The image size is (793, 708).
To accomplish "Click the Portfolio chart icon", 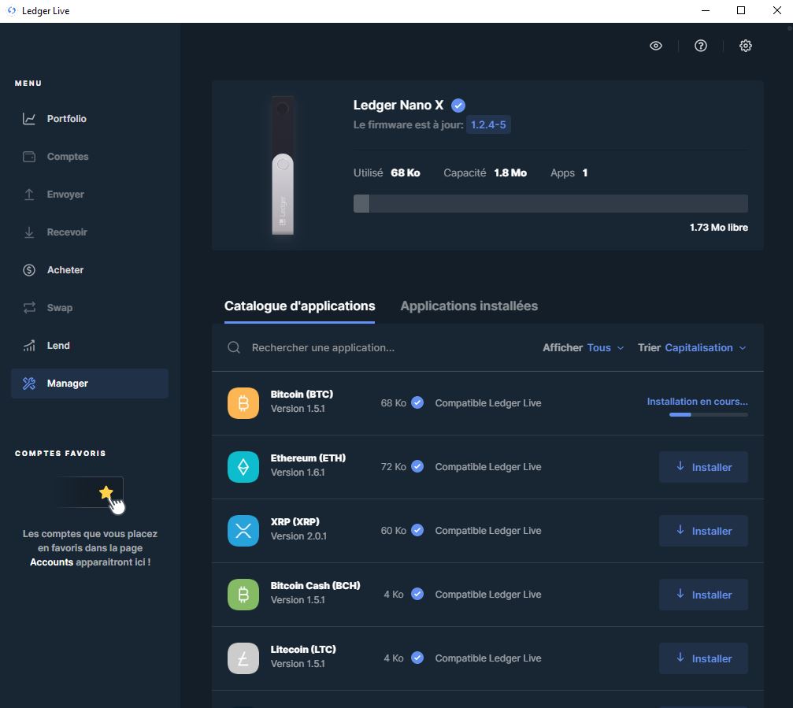I will pyautogui.click(x=29, y=119).
